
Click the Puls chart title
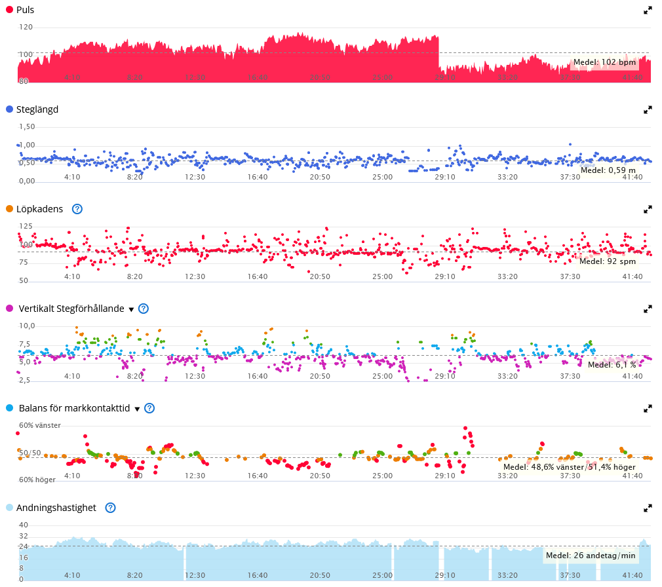coord(25,10)
